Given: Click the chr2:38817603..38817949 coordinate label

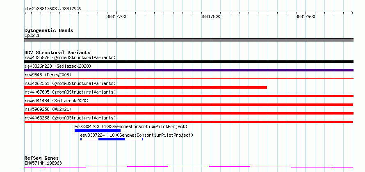Looking at the screenshot, I should (x=53, y=9).
